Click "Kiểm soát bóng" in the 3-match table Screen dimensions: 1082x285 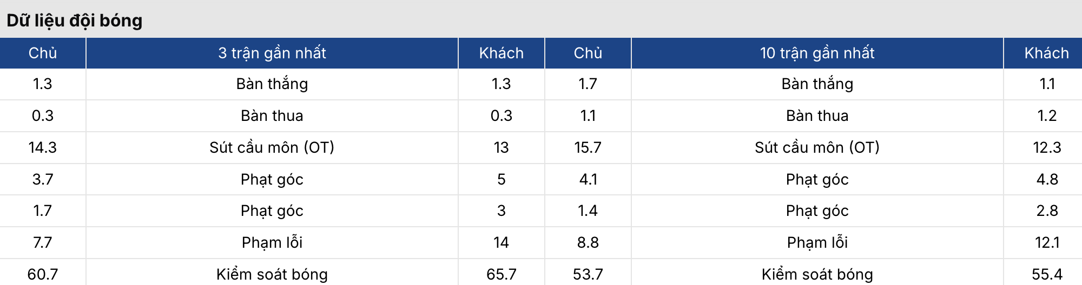coord(272,274)
